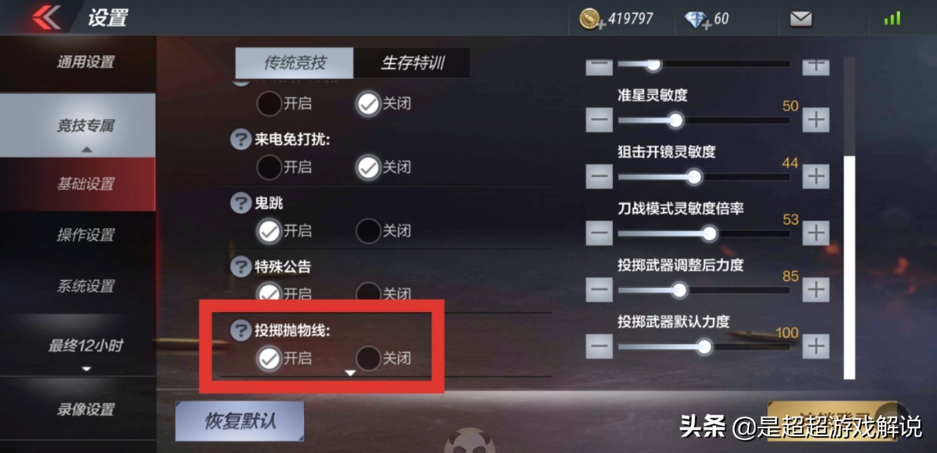
Task: Open help icon for 特殊公告
Action: coord(241,267)
